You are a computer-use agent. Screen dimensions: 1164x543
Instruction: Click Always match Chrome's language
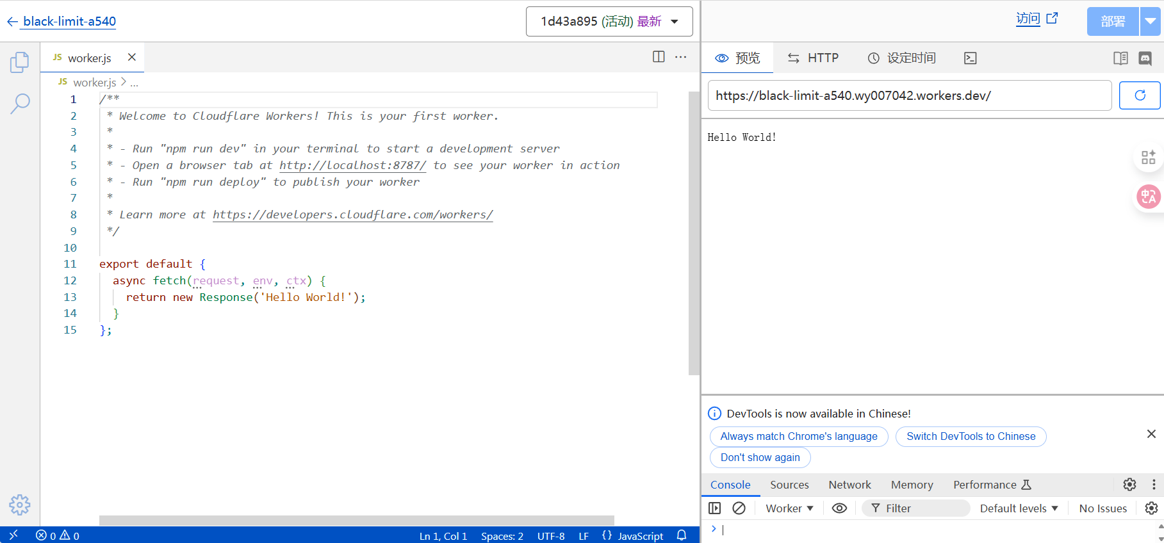coord(799,437)
